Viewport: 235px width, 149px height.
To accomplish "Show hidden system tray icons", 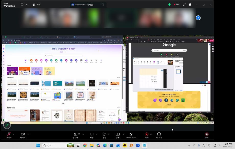I will tap(189, 145).
